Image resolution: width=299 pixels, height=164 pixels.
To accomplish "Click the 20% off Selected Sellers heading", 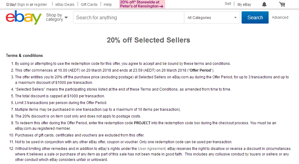I will coord(148,40).
